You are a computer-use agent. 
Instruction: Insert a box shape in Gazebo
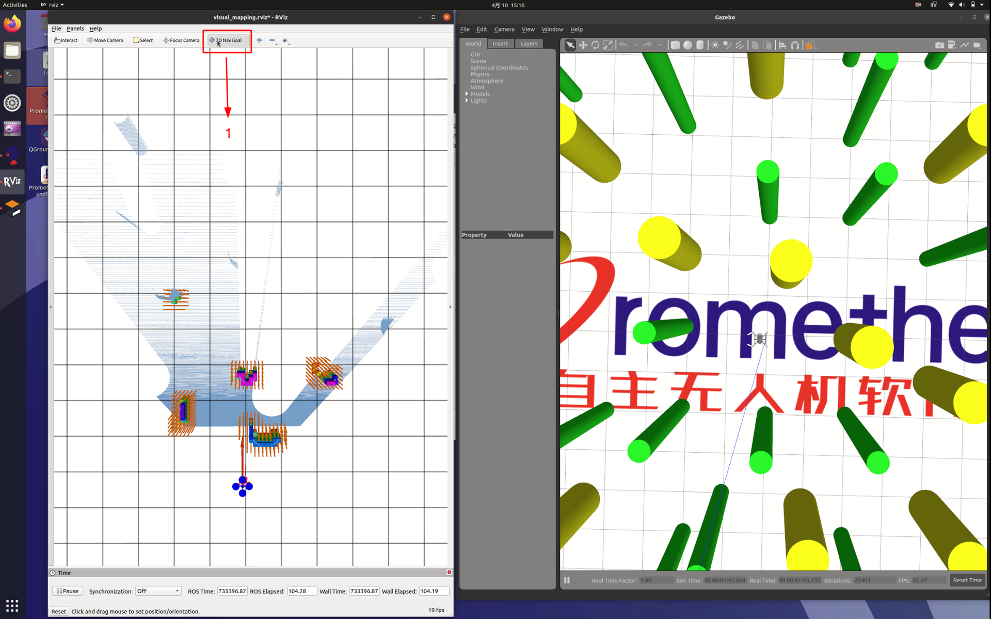675,45
